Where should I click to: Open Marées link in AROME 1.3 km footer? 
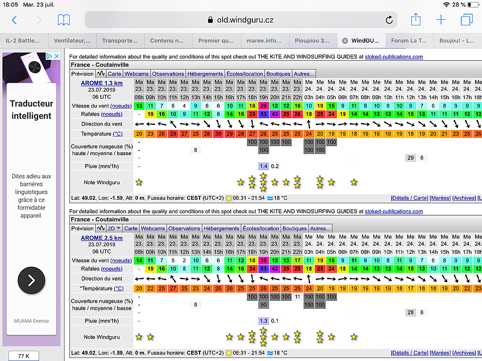(440, 198)
